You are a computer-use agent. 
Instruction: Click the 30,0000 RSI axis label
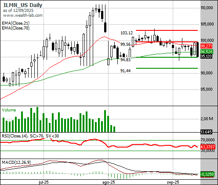point(207,150)
